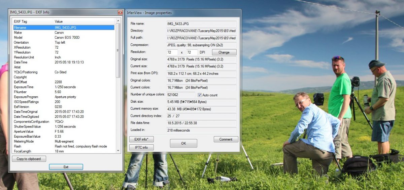This screenshot has width=404, height=190.
Task: Click the vertical DPI input field
Action: (192, 52)
